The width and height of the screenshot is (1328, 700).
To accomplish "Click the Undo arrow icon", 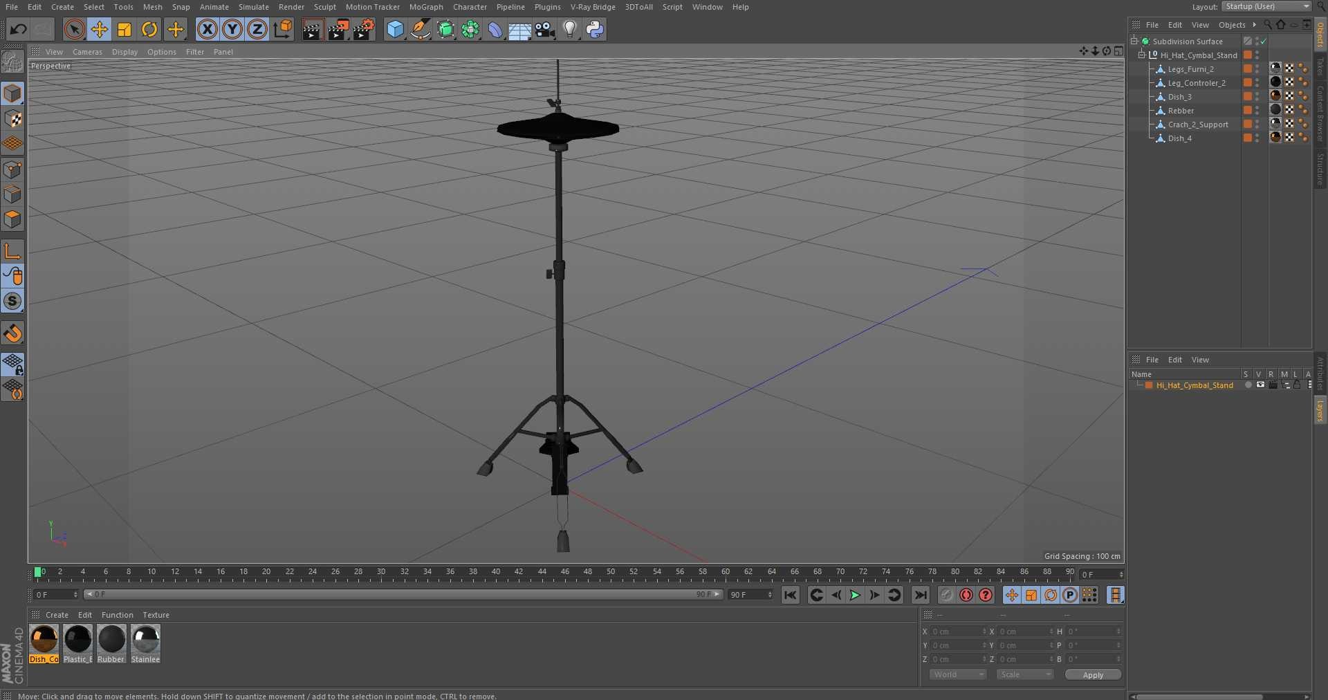I will click(19, 29).
